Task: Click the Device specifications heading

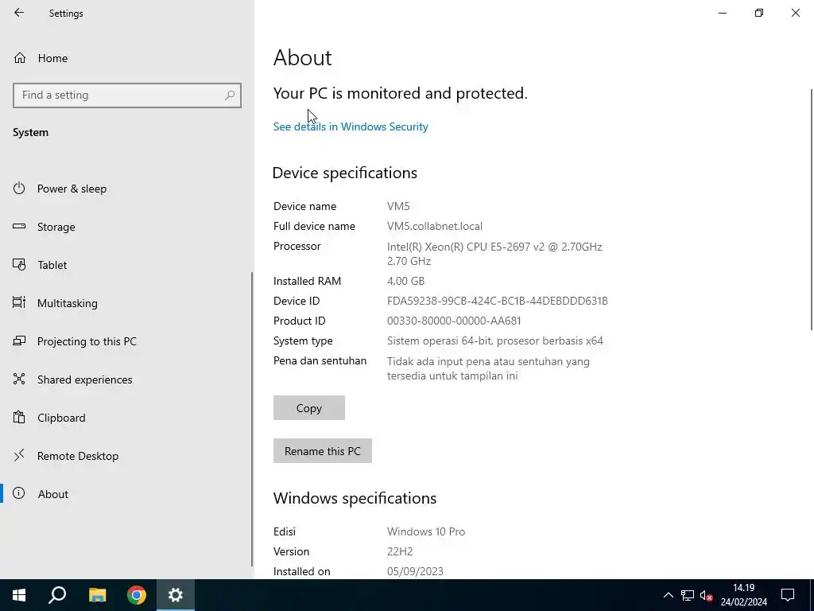Action: tap(345, 173)
